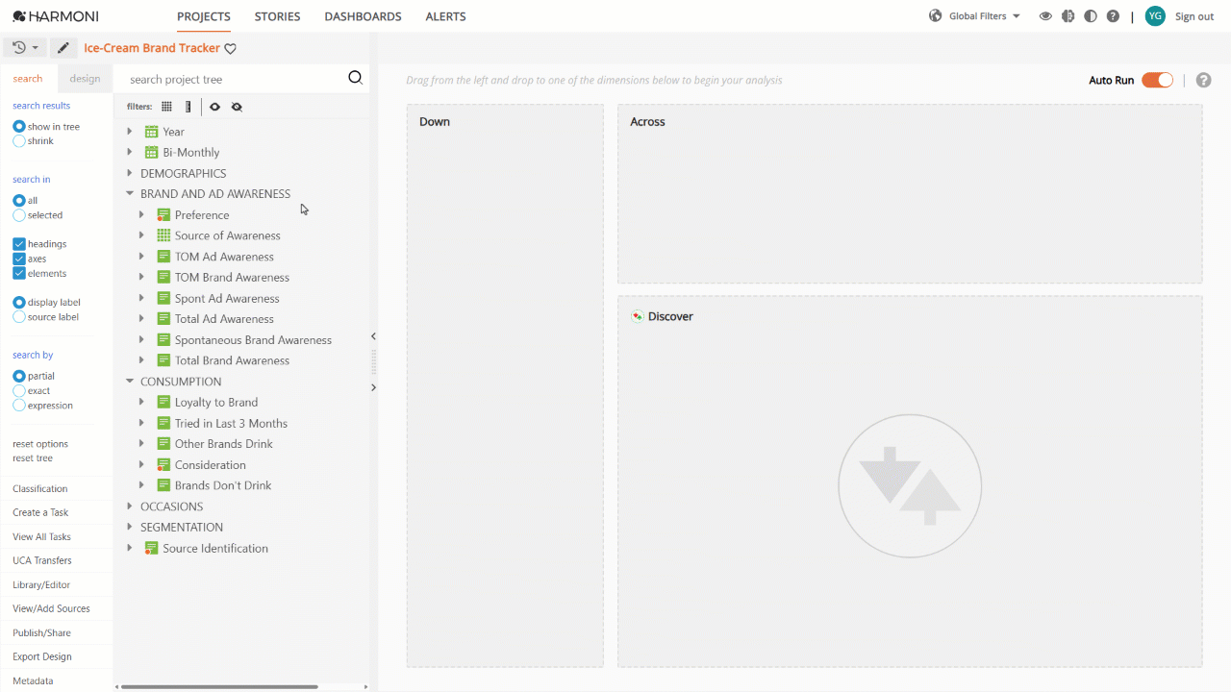Select the expression search radio
Image resolution: width=1231 pixels, height=692 pixels.
coord(19,406)
